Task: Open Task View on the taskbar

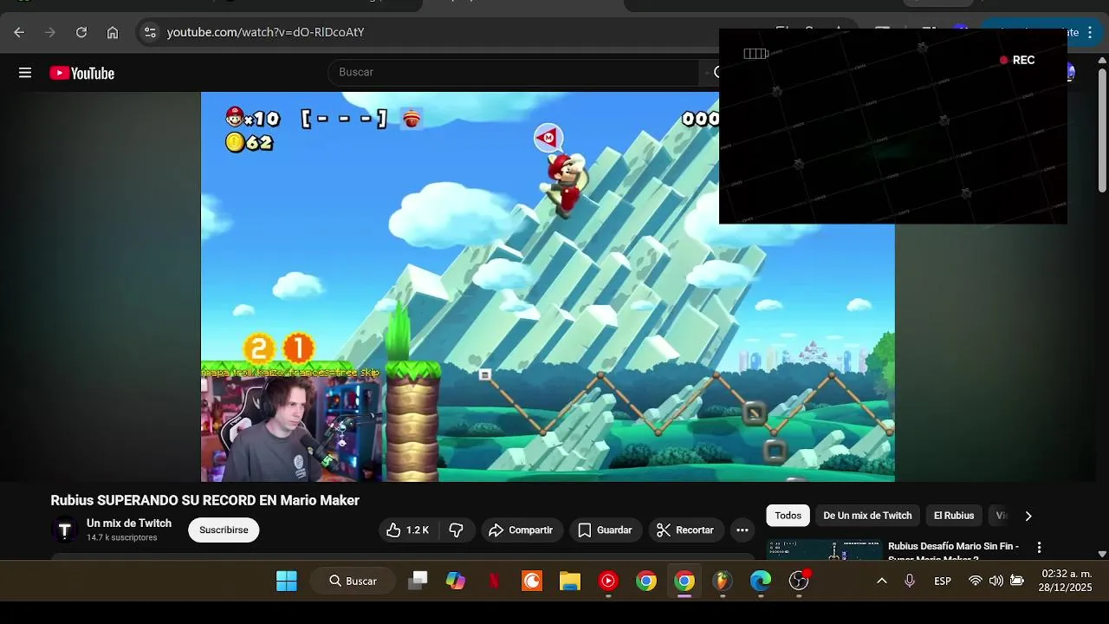Action: [418, 581]
